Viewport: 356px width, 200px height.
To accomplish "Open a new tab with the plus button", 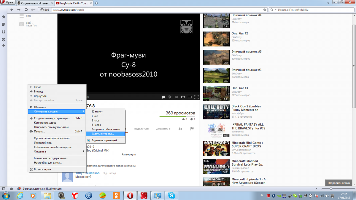I will (97, 3).
